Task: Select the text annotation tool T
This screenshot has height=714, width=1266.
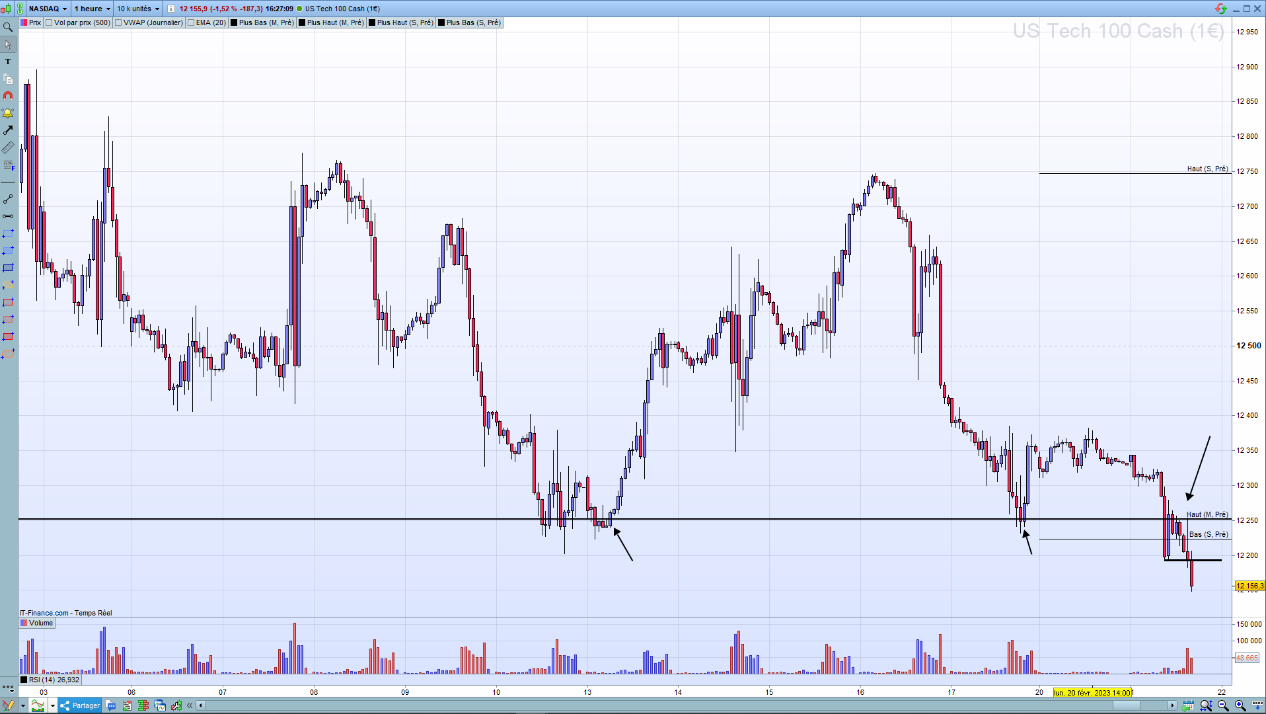Action: (8, 61)
